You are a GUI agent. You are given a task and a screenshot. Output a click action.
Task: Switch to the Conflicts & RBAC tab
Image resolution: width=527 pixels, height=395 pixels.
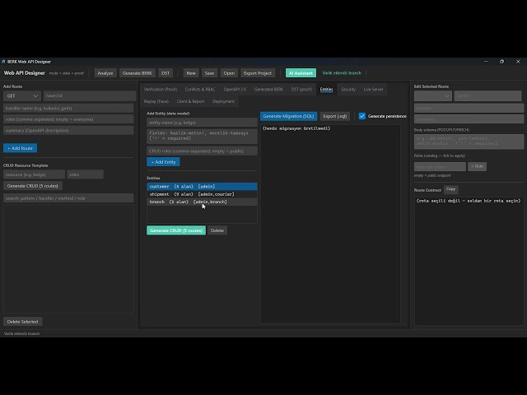[200, 90]
